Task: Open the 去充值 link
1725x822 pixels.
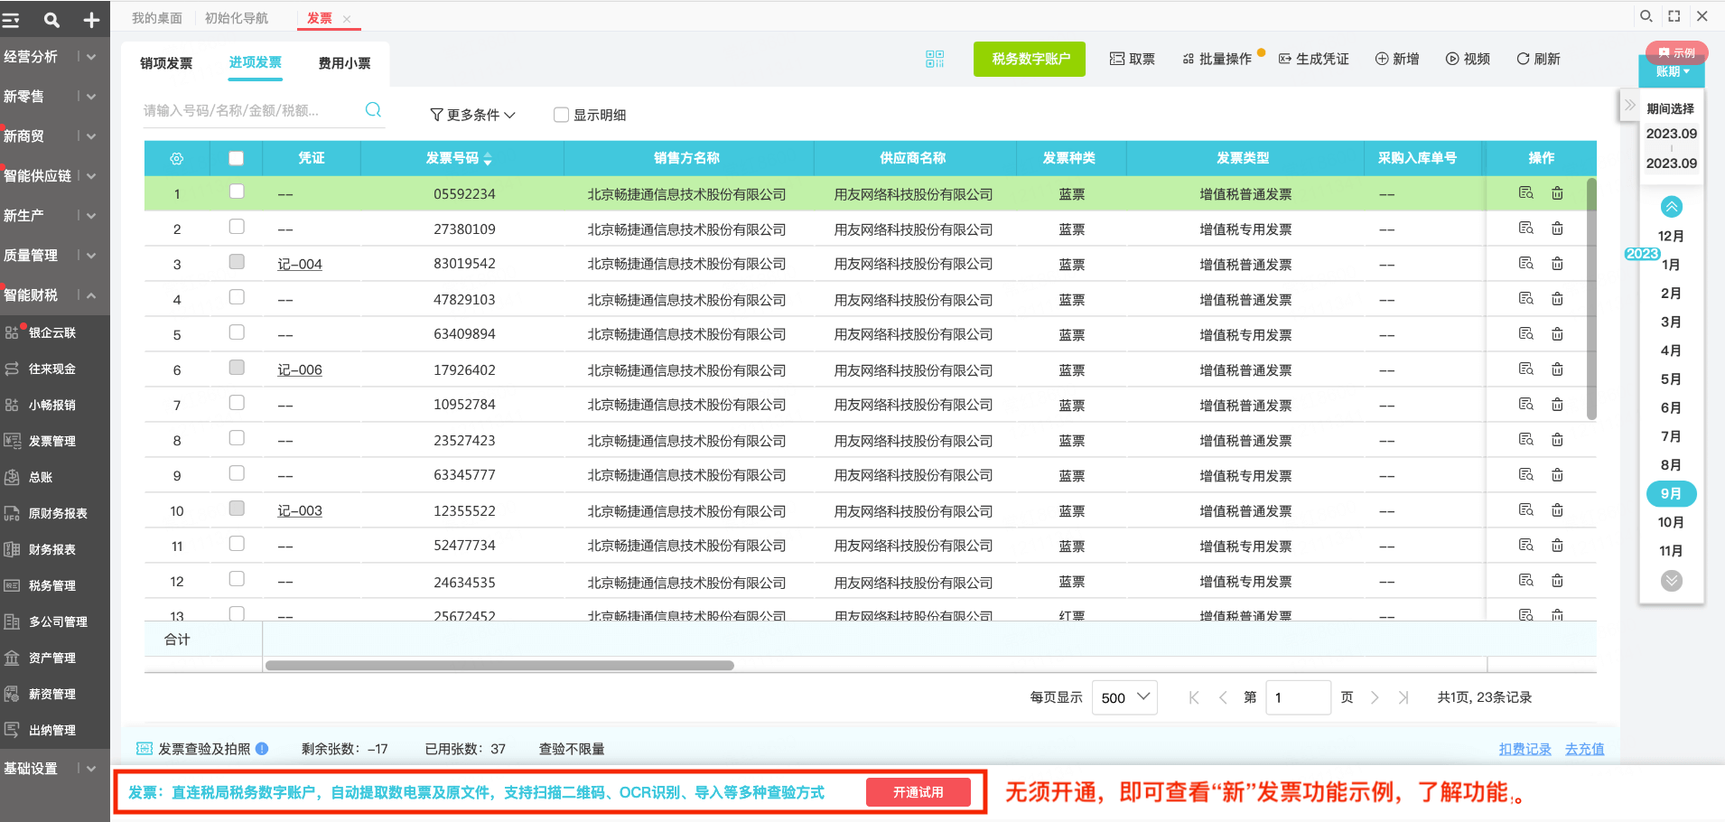Action: click(x=1585, y=749)
